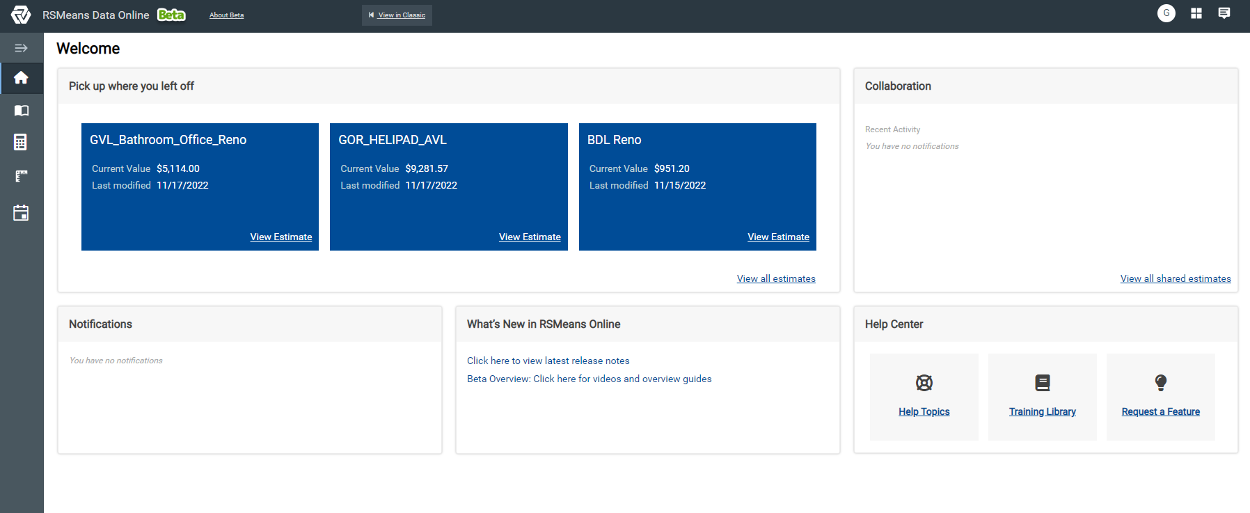Open the apps grid icon
Viewport: 1250px width, 513px height.
[x=1196, y=13]
